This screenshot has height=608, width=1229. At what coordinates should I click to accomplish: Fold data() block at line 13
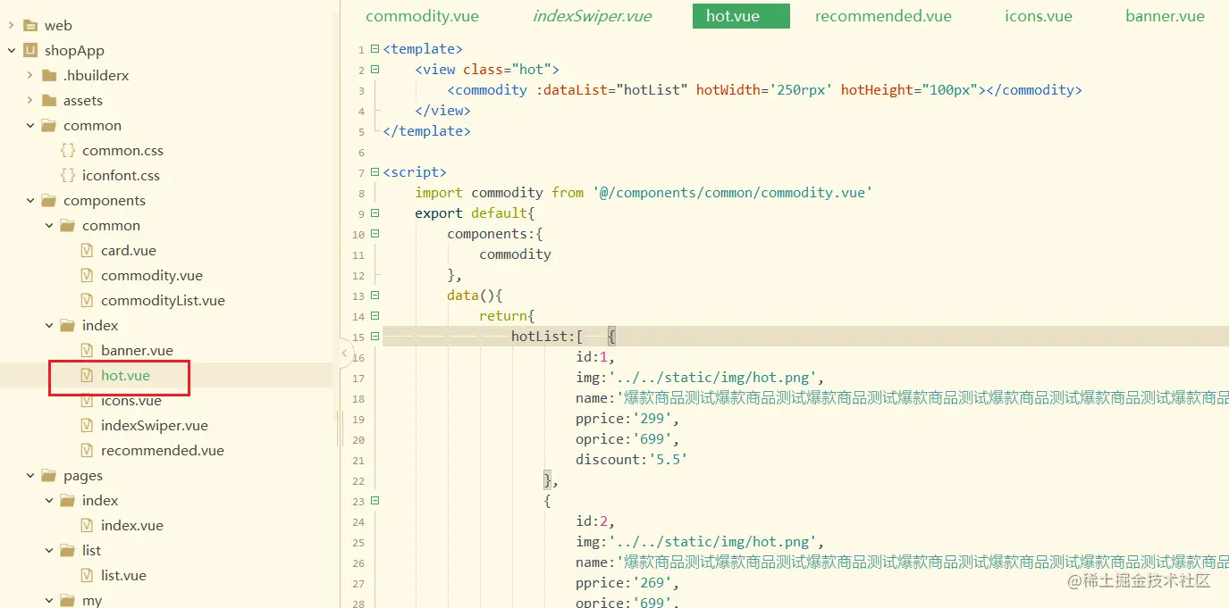[x=375, y=296]
